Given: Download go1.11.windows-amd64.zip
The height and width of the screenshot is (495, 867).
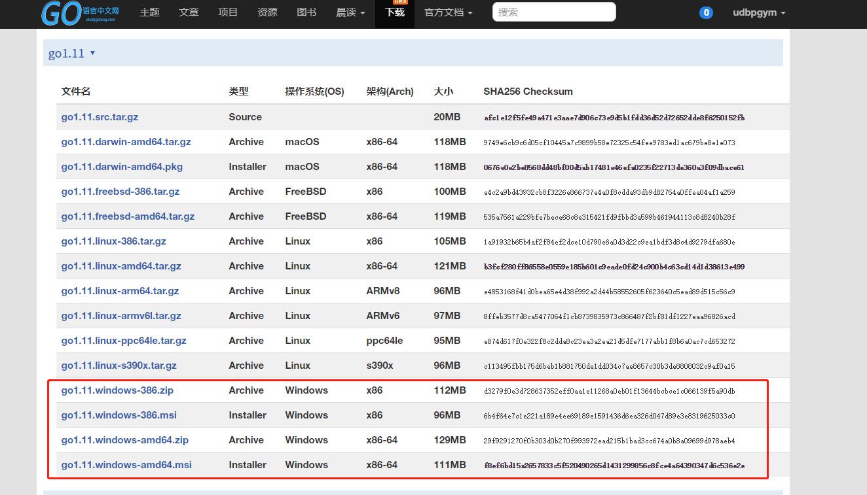Looking at the screenshot, I should [125, 440].
